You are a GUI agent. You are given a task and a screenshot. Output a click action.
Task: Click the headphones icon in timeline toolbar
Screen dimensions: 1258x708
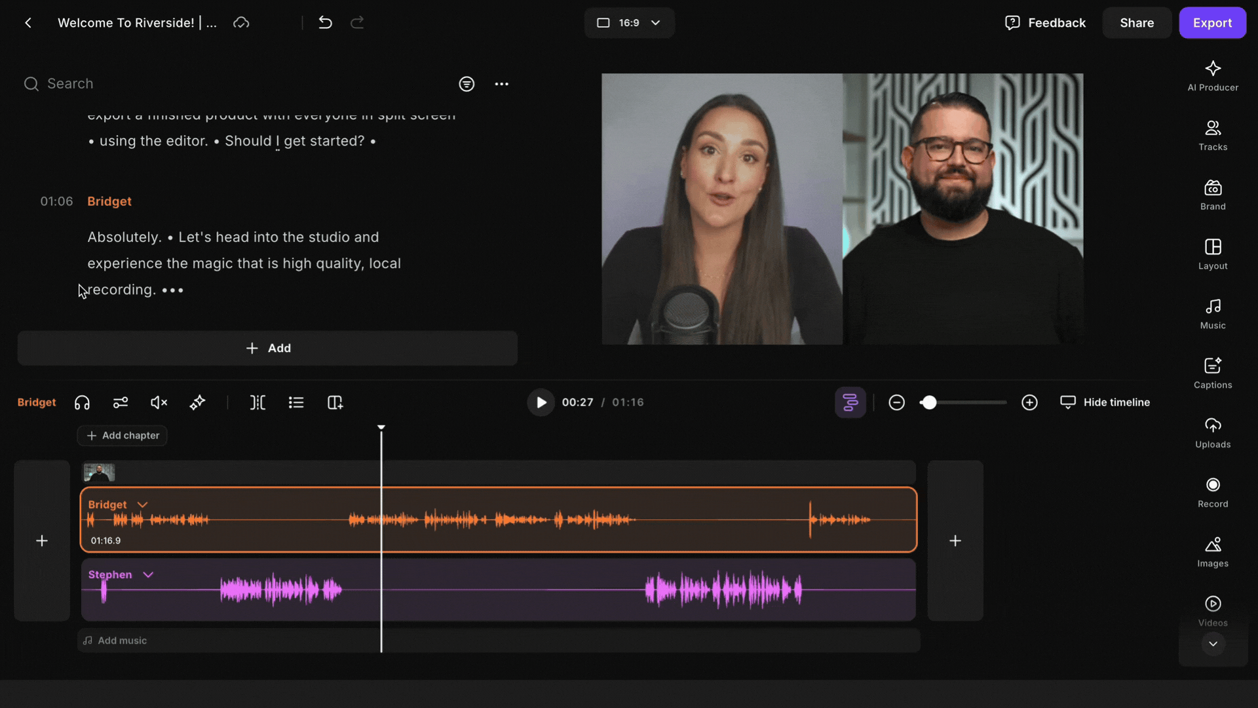pos(82,403)
